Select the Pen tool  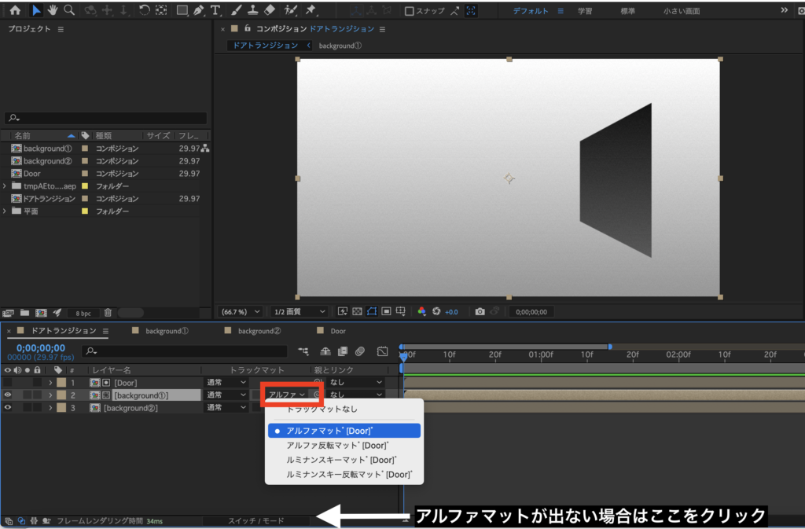[199, 11]
